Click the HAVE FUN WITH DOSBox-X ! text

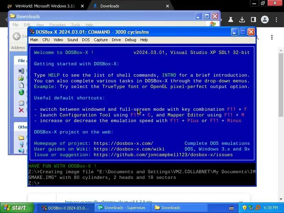coord(62,166)
